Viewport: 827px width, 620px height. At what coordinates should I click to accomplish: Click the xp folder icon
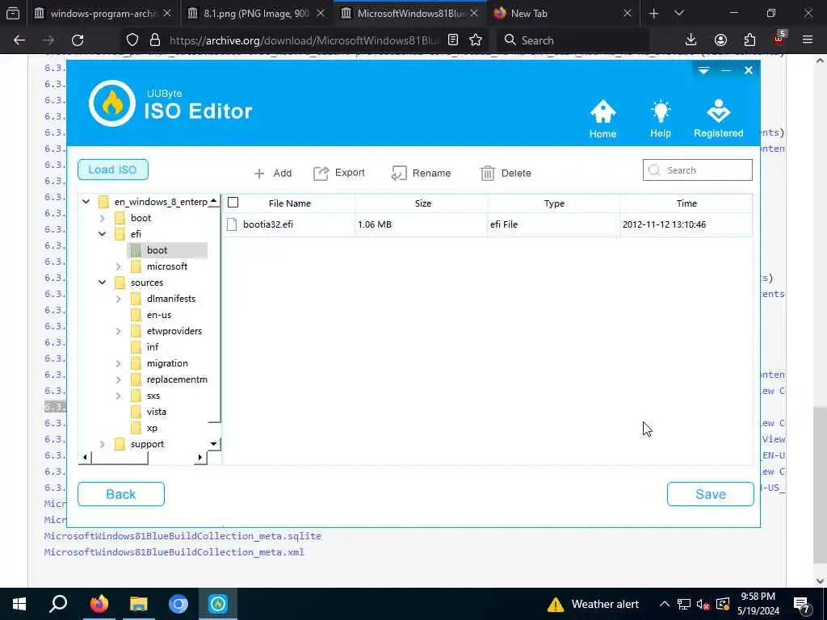coord(136,428)
